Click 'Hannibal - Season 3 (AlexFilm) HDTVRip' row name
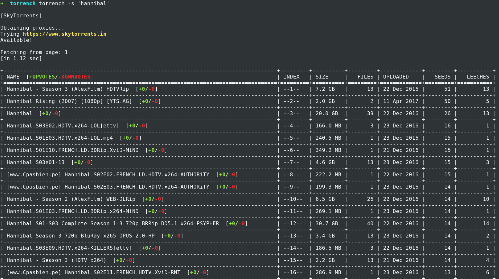499x279 pixels. pyautogui.click(x=68, y=89)
